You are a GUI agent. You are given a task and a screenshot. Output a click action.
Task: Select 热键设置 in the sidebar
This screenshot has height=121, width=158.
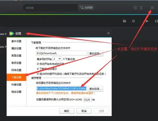point(16,85)
